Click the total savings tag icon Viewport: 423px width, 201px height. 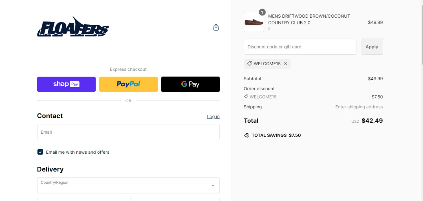click(247, 135)
